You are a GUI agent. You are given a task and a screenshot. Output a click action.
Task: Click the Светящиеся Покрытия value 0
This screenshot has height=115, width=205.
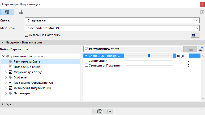189,65
